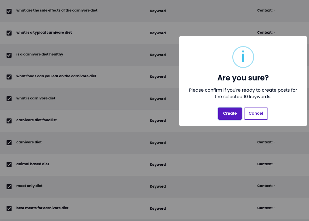
Task: Cancel the post creation confirmation
Action: [x=256, y=113]
